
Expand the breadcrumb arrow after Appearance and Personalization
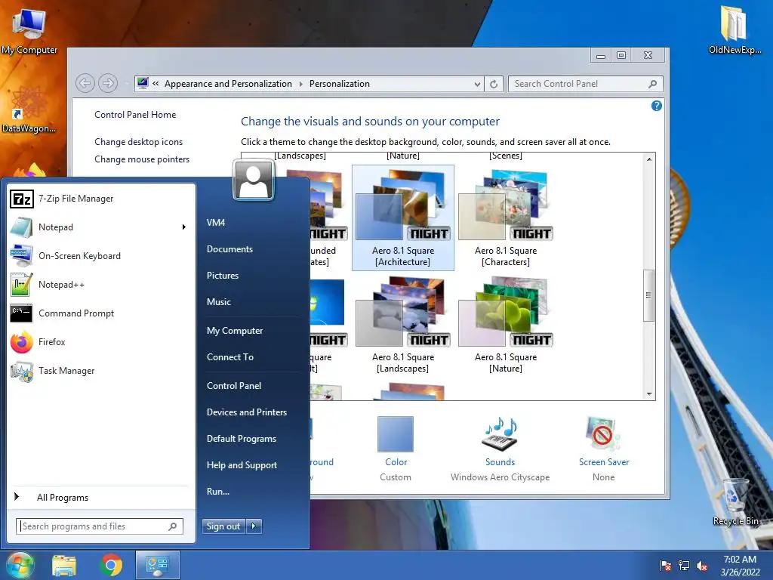click(x=300, y=84)
